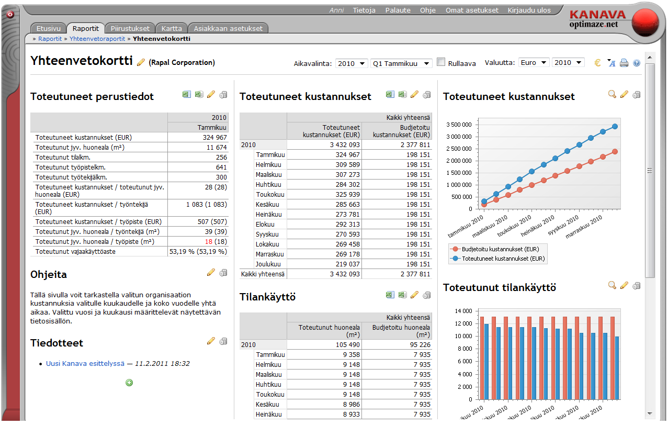Image resolution: width=668 pixels, height=425 pixels.
Task: Click the blue help question mark icon
Action: coord(637,63)
